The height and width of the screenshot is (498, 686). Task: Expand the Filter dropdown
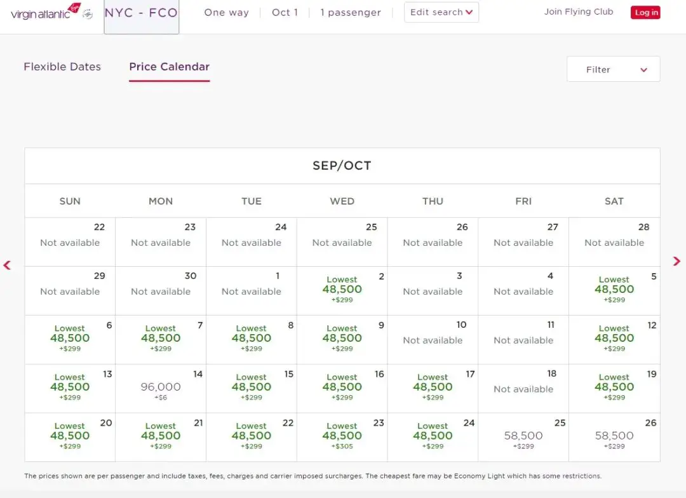click(613, 70)
